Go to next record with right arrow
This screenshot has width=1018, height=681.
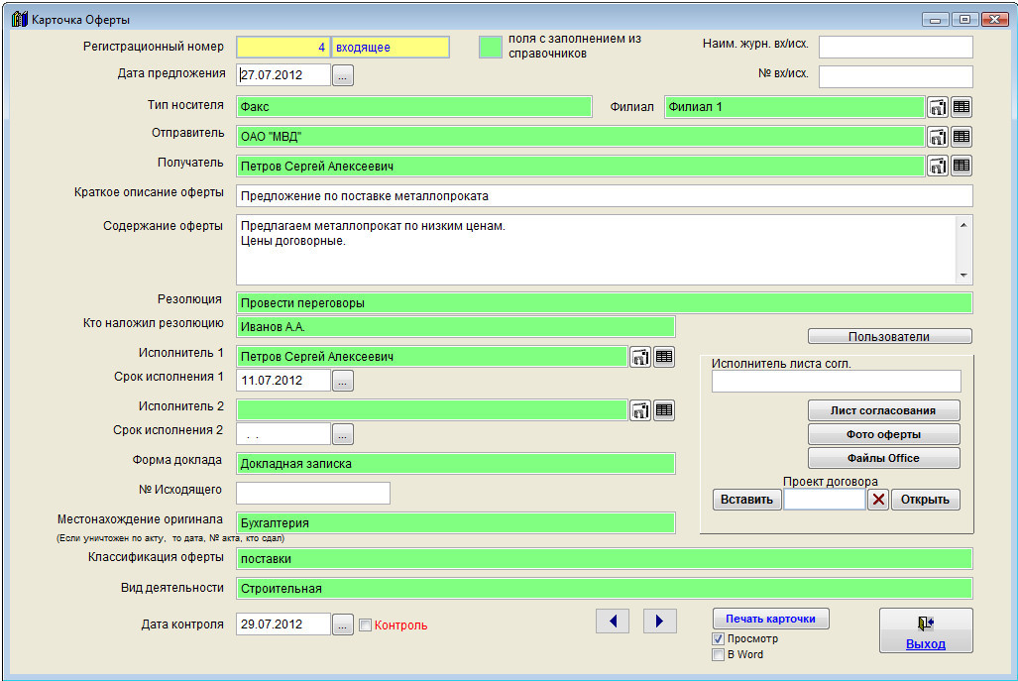[x=659, y=621]
